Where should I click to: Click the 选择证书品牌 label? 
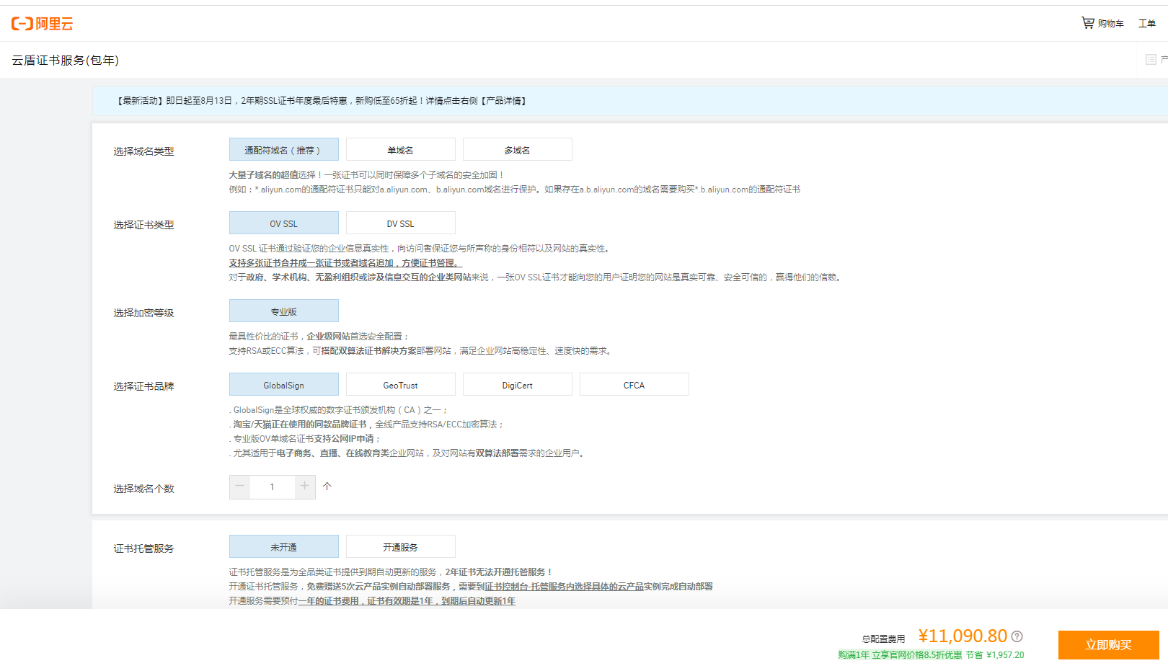pyautogui.click(x=144, y=386)
